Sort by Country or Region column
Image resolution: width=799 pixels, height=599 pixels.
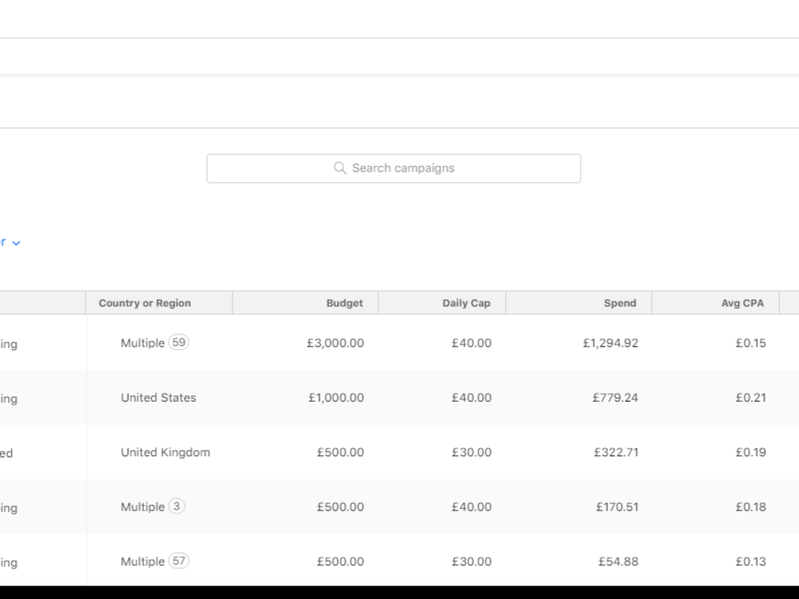[145, 303]
